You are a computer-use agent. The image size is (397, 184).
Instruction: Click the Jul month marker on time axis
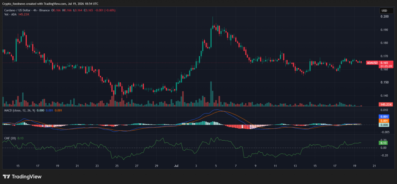click(x=176, y=166)
